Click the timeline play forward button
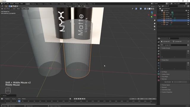The height and width of the screenshot is (107, 190). [x=80, y=99]
